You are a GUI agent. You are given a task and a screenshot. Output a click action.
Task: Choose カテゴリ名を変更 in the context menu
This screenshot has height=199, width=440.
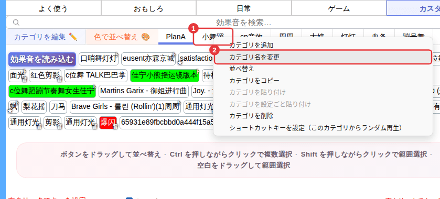point(323,57)
